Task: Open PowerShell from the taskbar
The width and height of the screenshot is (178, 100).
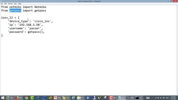Action: 88,98
